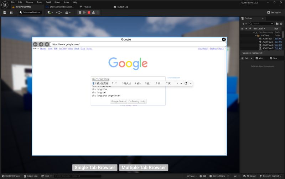285x179 pixels.
Task: Create a new folder in the Outliner
Action: pos(277,23)
